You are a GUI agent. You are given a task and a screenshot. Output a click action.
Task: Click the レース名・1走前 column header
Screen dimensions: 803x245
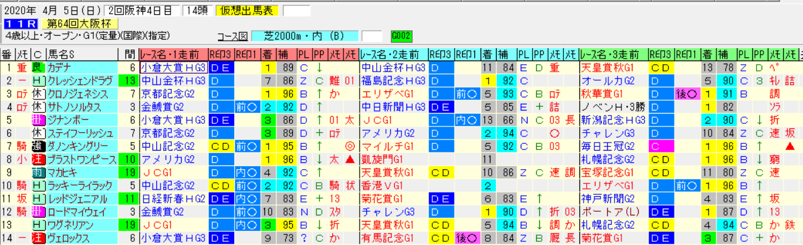click(174, 54)
